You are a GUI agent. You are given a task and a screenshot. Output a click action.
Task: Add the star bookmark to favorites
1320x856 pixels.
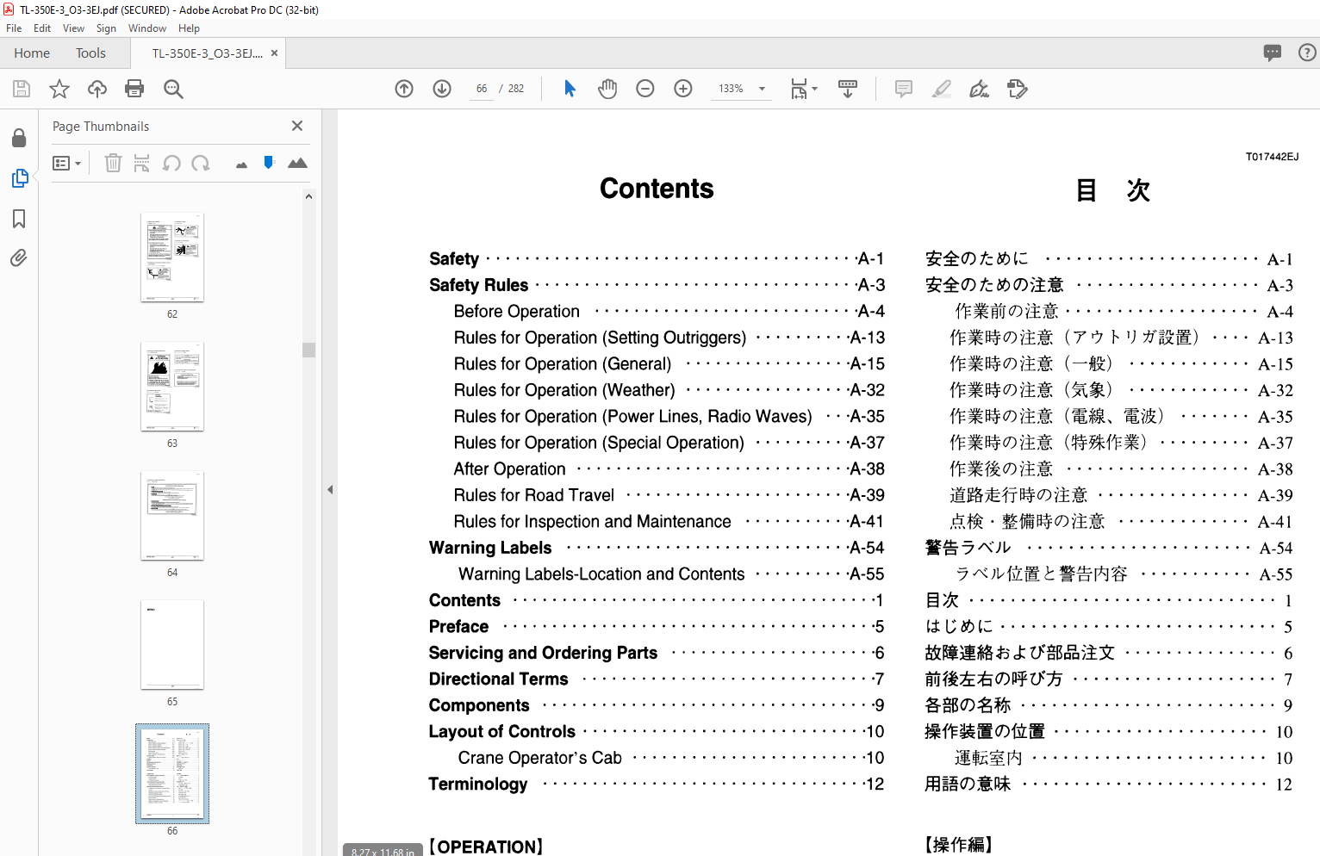[59, 89]
